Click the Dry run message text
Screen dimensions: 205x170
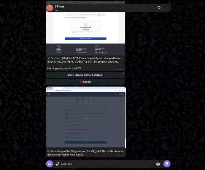pos(85,60)
